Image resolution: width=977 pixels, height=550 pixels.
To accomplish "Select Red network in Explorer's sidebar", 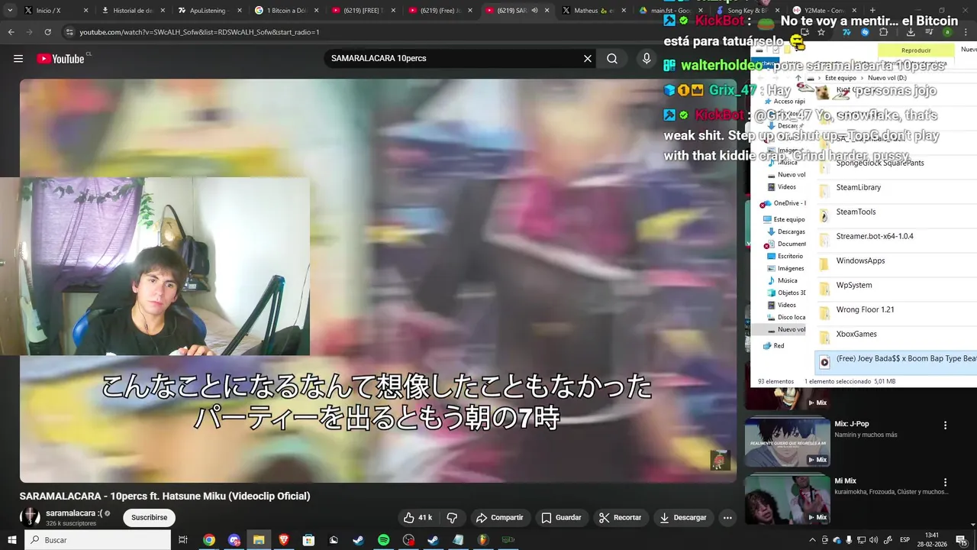I will pos(773,345).
